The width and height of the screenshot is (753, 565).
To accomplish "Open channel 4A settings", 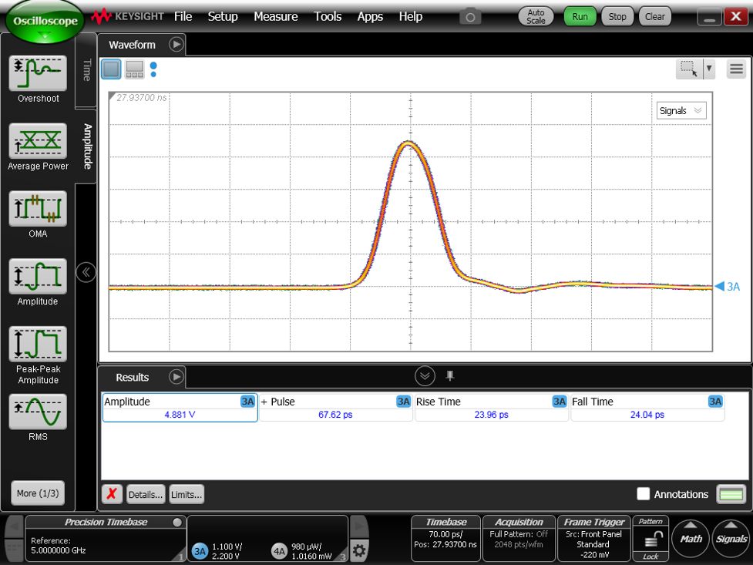I will pos(279,551).
